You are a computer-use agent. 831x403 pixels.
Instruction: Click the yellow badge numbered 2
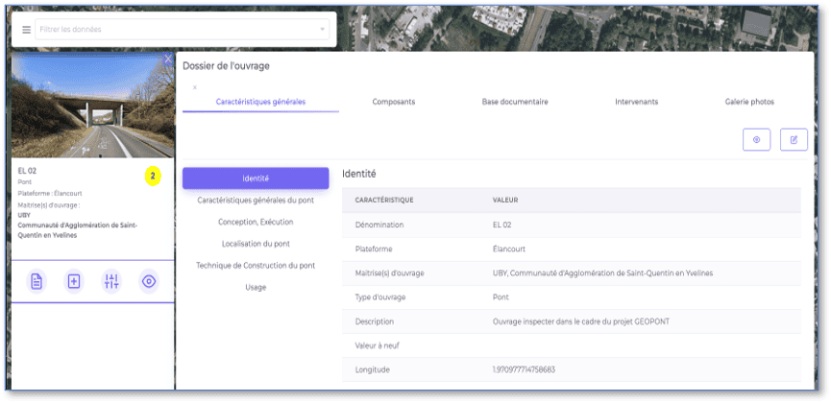point(152,176)
